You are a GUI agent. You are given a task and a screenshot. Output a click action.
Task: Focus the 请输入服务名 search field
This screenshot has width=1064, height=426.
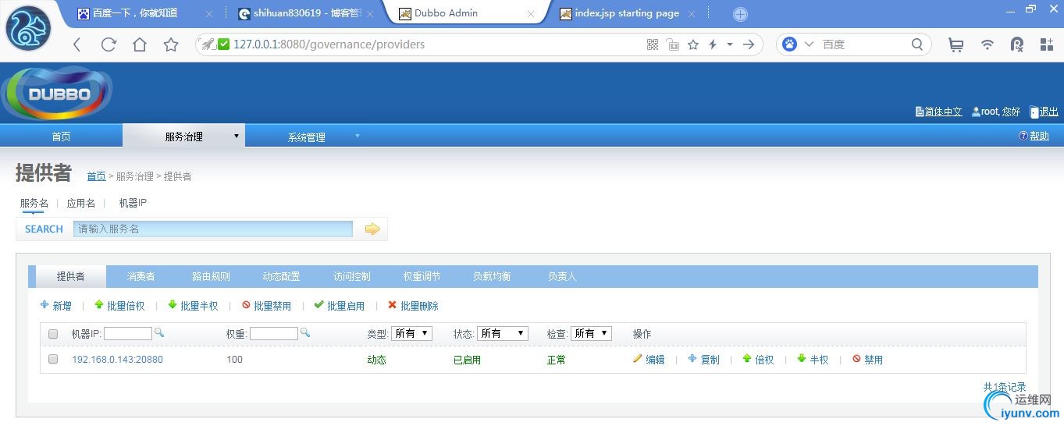(x=213, y=229)
